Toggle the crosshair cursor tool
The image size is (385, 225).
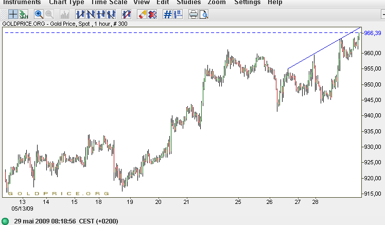pos(13,14)
